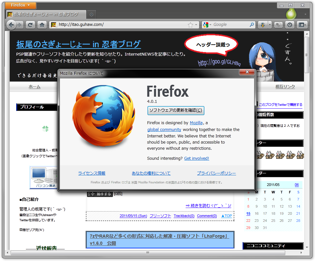Click the blog title 板尾のさぎょーじょー in 忍者ブログ
Viewport: 315px width, 261px height.
(x=79, y=44)
